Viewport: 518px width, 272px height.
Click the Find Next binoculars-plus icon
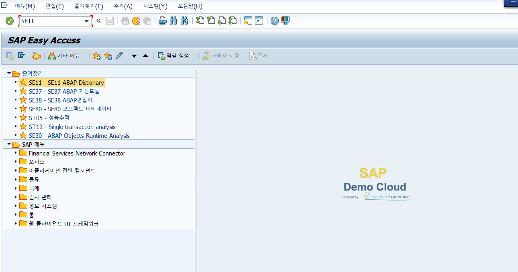pyautogui.click(x=184, y=21)
